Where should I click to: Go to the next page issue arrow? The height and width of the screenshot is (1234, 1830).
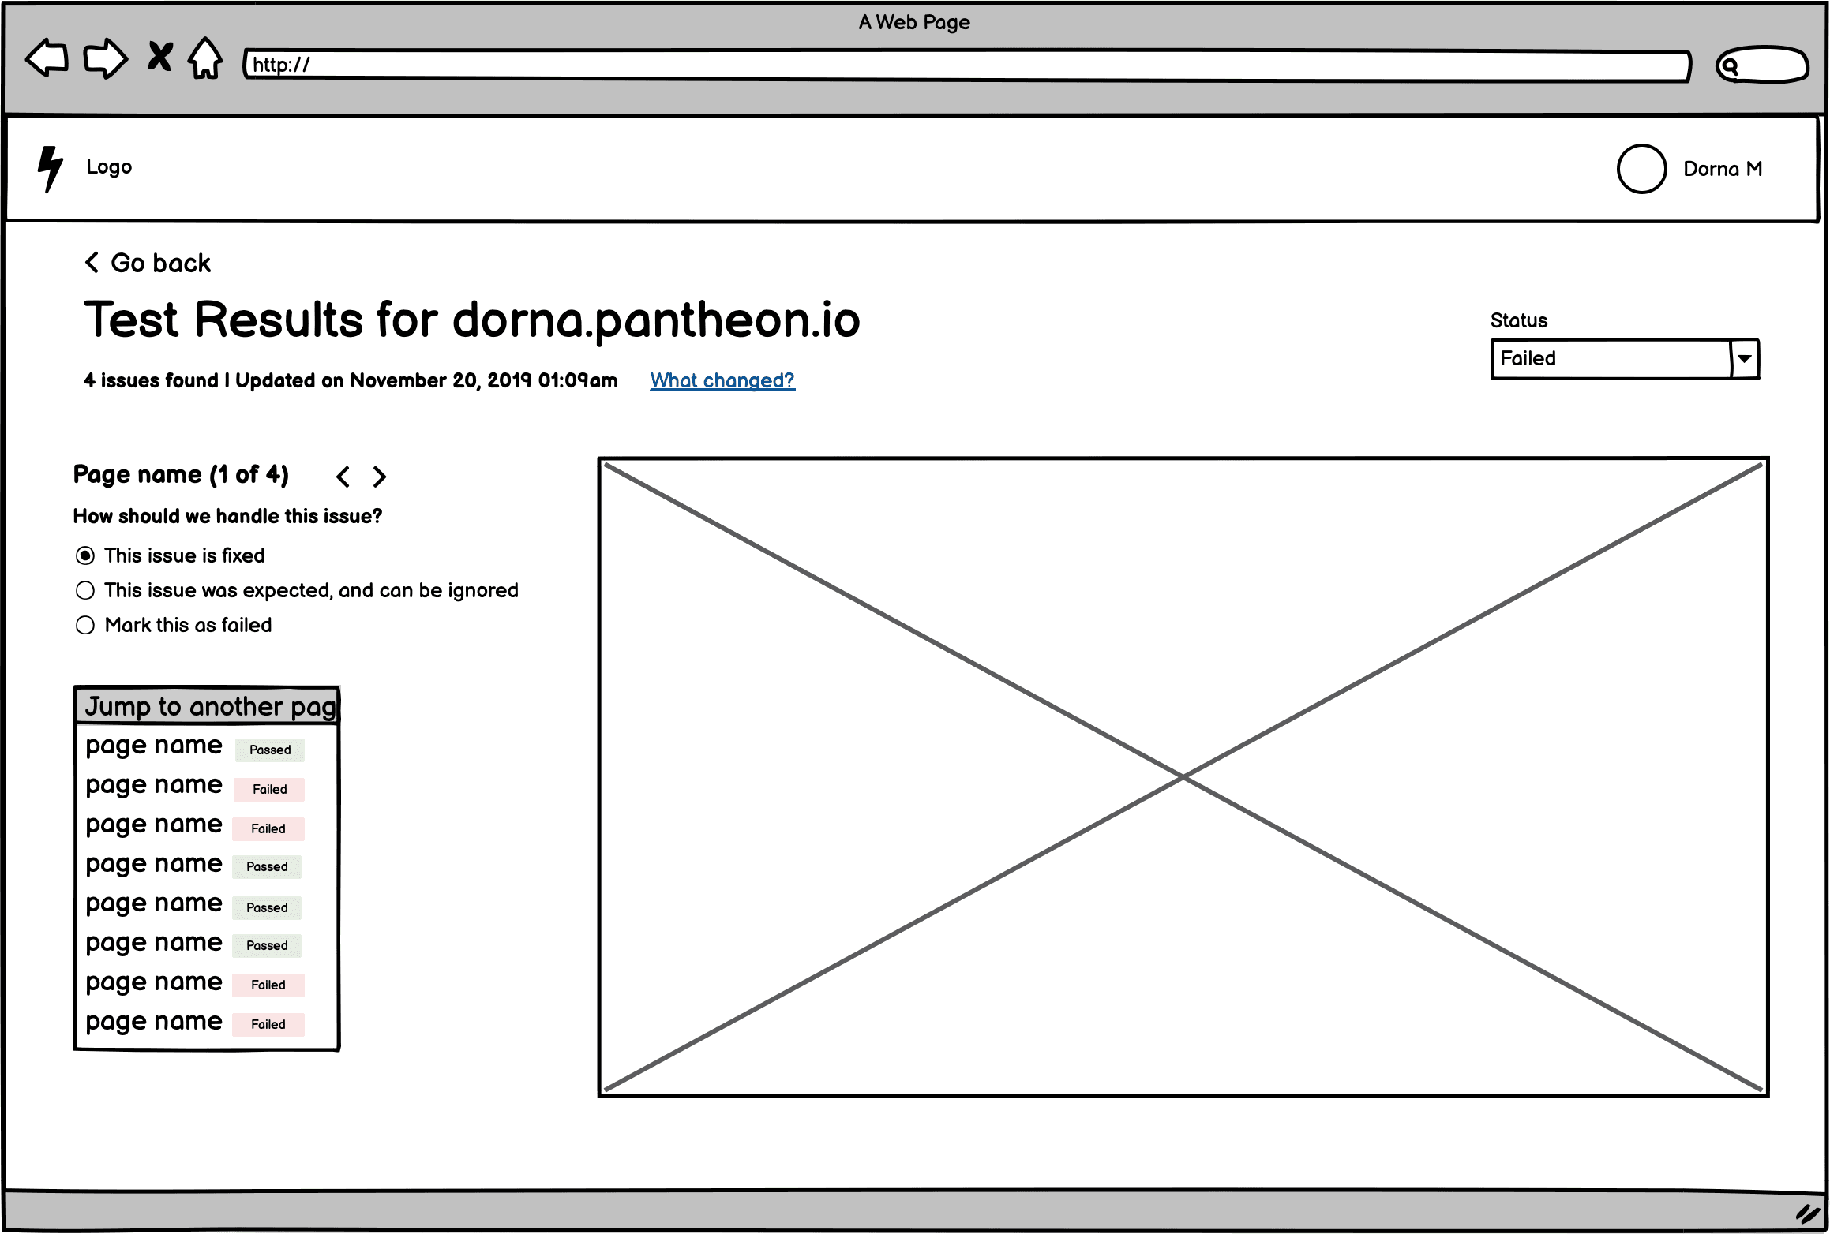point(380,477)
